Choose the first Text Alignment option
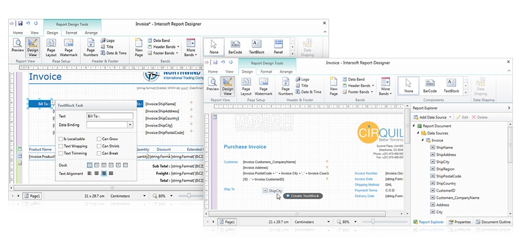 coord(90,173)
